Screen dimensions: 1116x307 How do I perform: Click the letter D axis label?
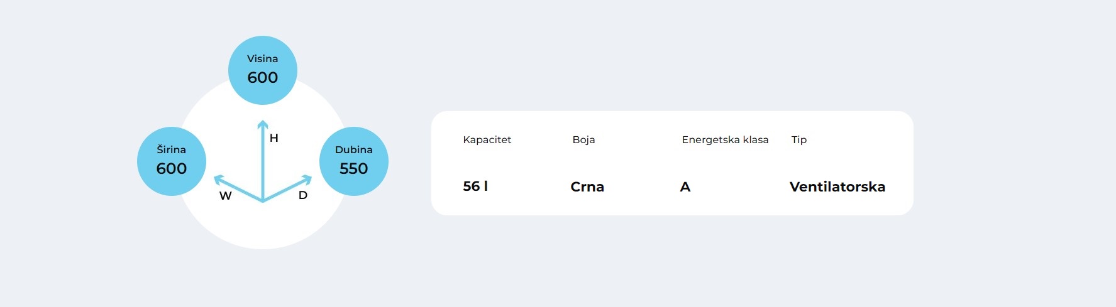coord(303,195)
